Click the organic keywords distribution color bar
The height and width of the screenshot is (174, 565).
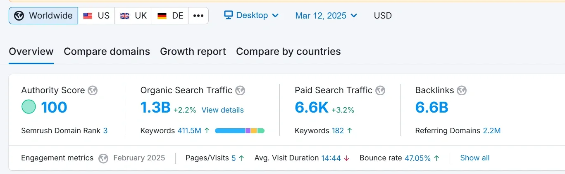click(240, 131)
